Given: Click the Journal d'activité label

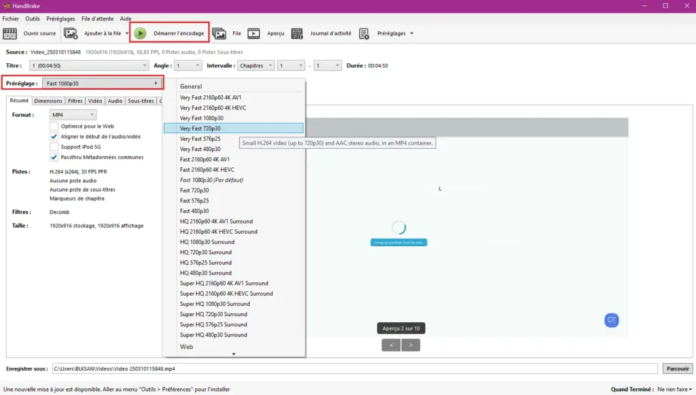Looking at the screenshot, I should point(331,33).
